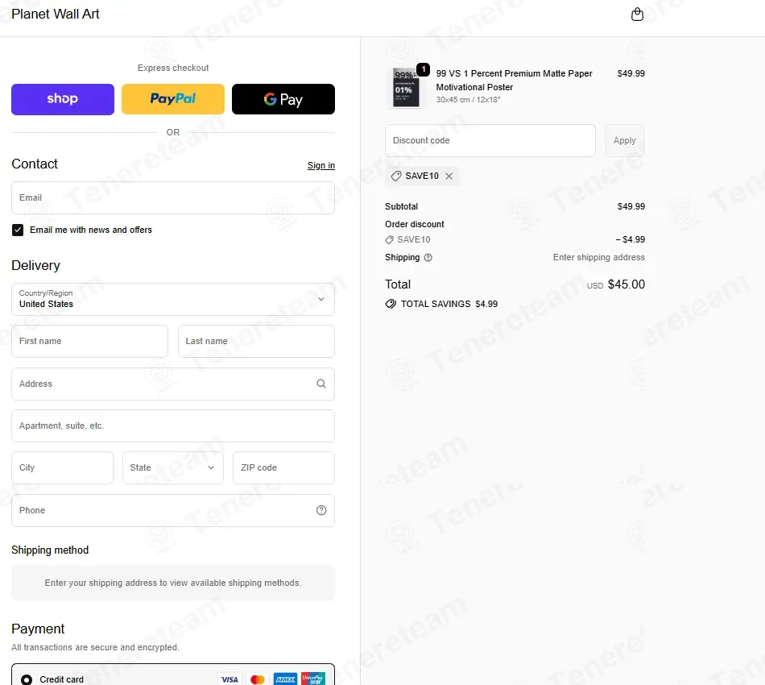Viewport: 765px width, 685px height.
Task: Click the American Express logo
Action: (x=285, y=679)
